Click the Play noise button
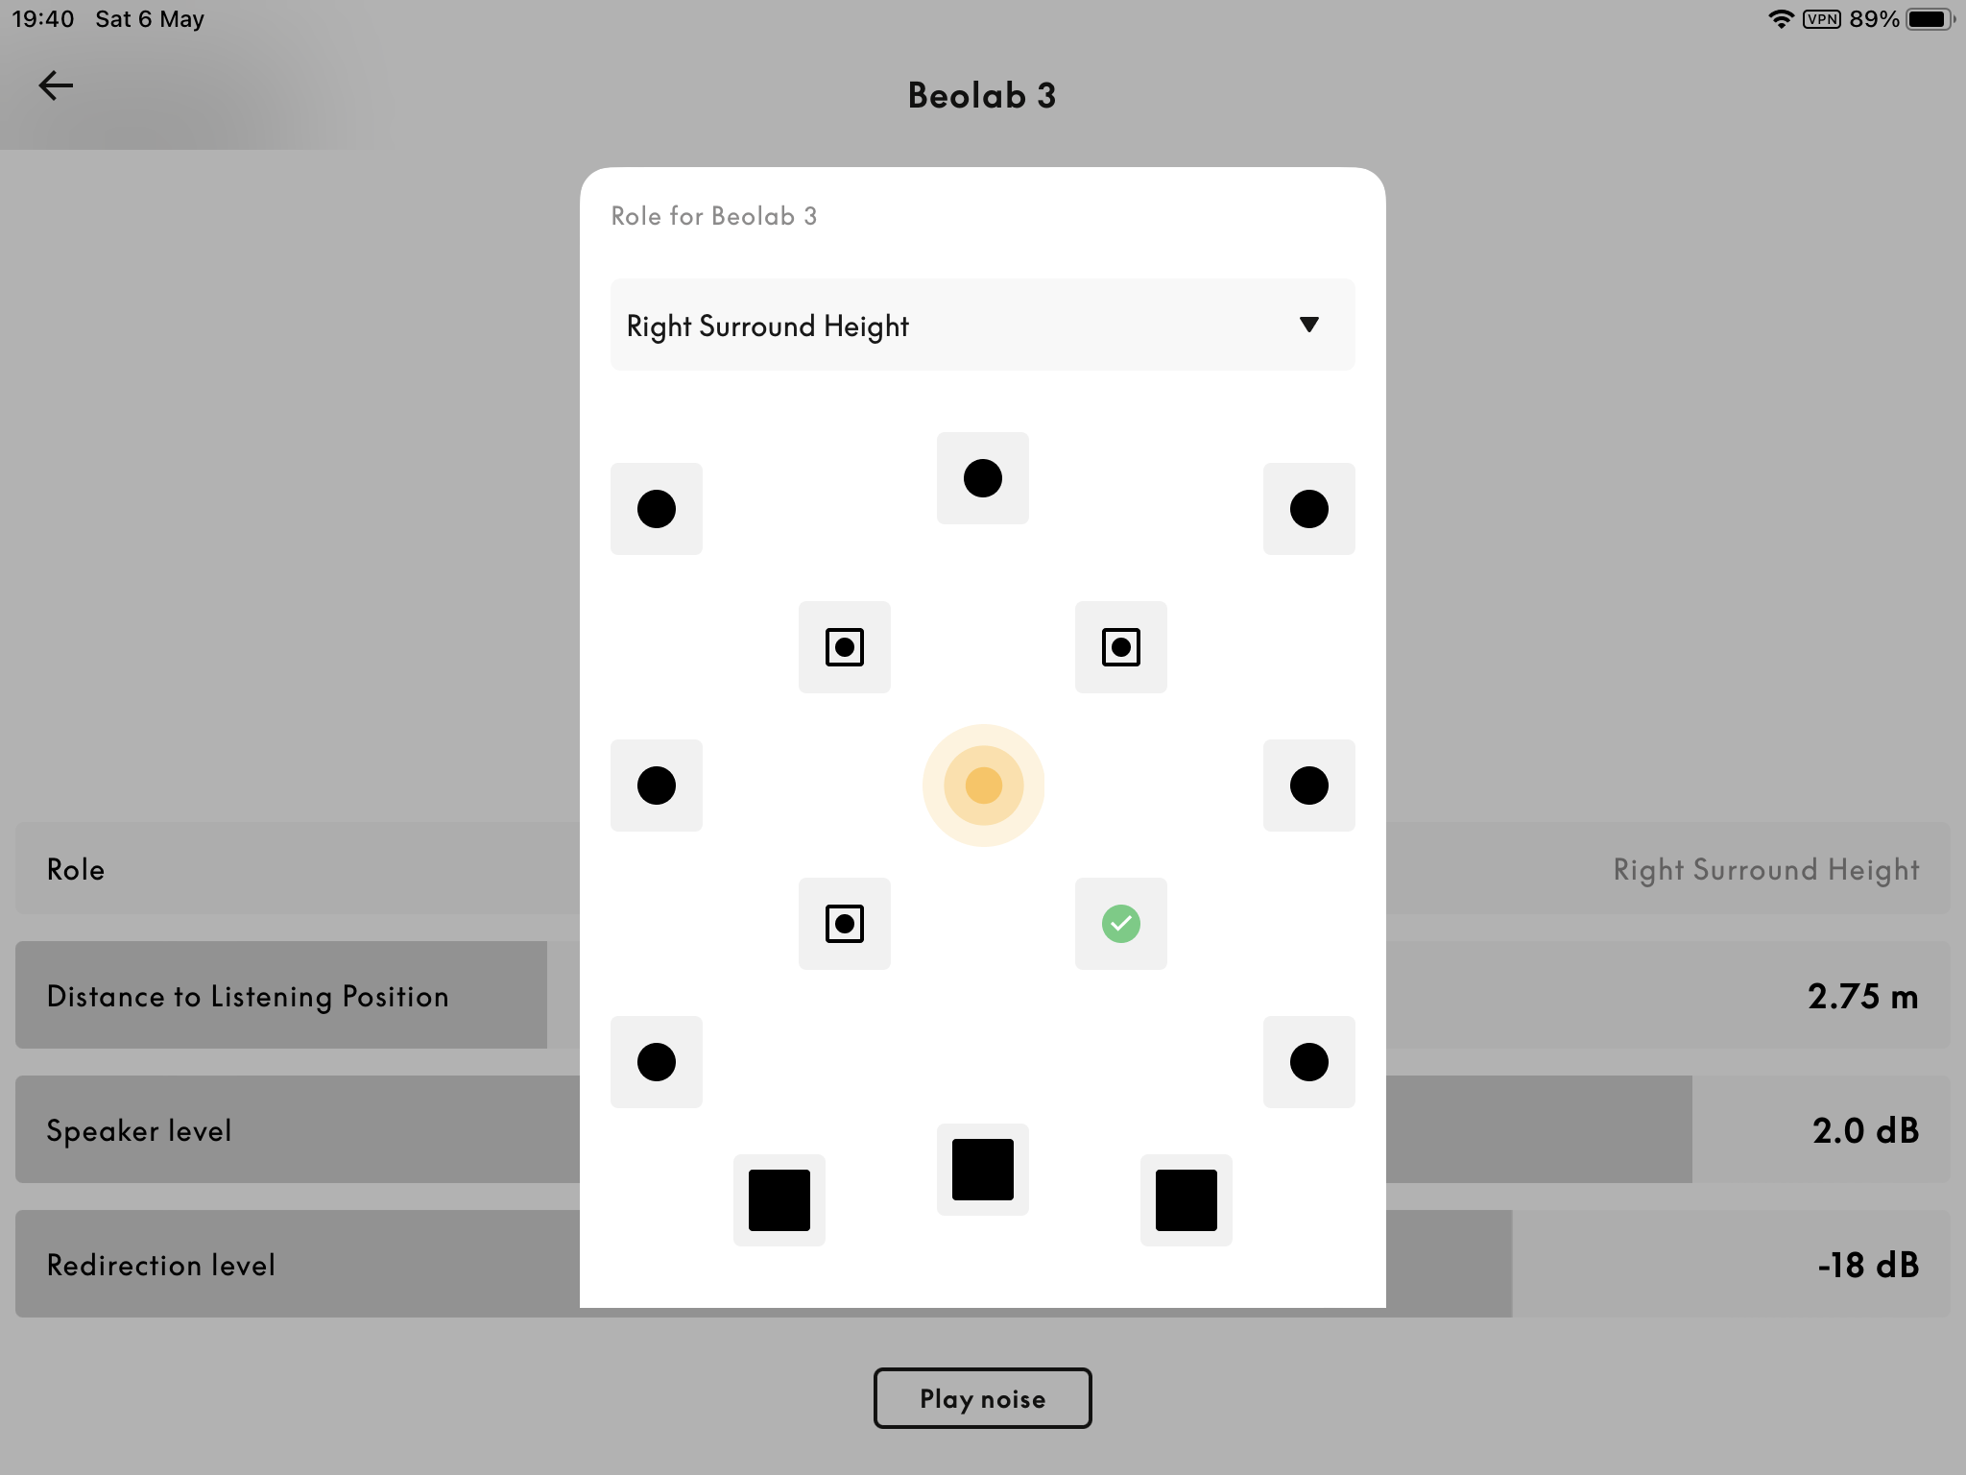The height and width of the screenshot is (1475, 1966). pyautogui.click(x=981, y=1396)
